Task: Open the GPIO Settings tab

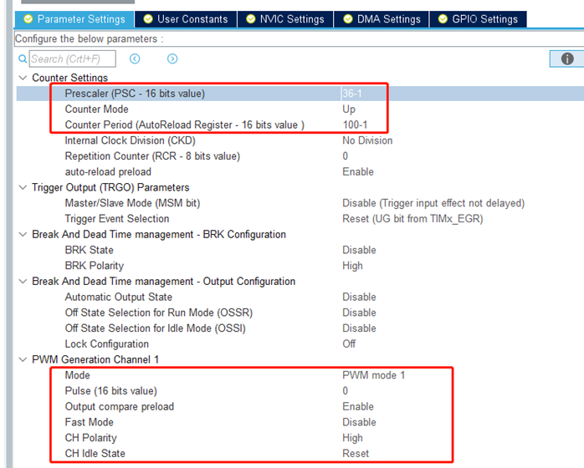Action: pyautogui.click(x=479, y=19)
